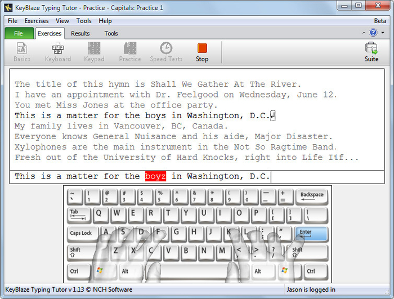Screen dimensions: 394x299
Task: Click the spacebar on virtual keyboard
Action: coord(198,271)
